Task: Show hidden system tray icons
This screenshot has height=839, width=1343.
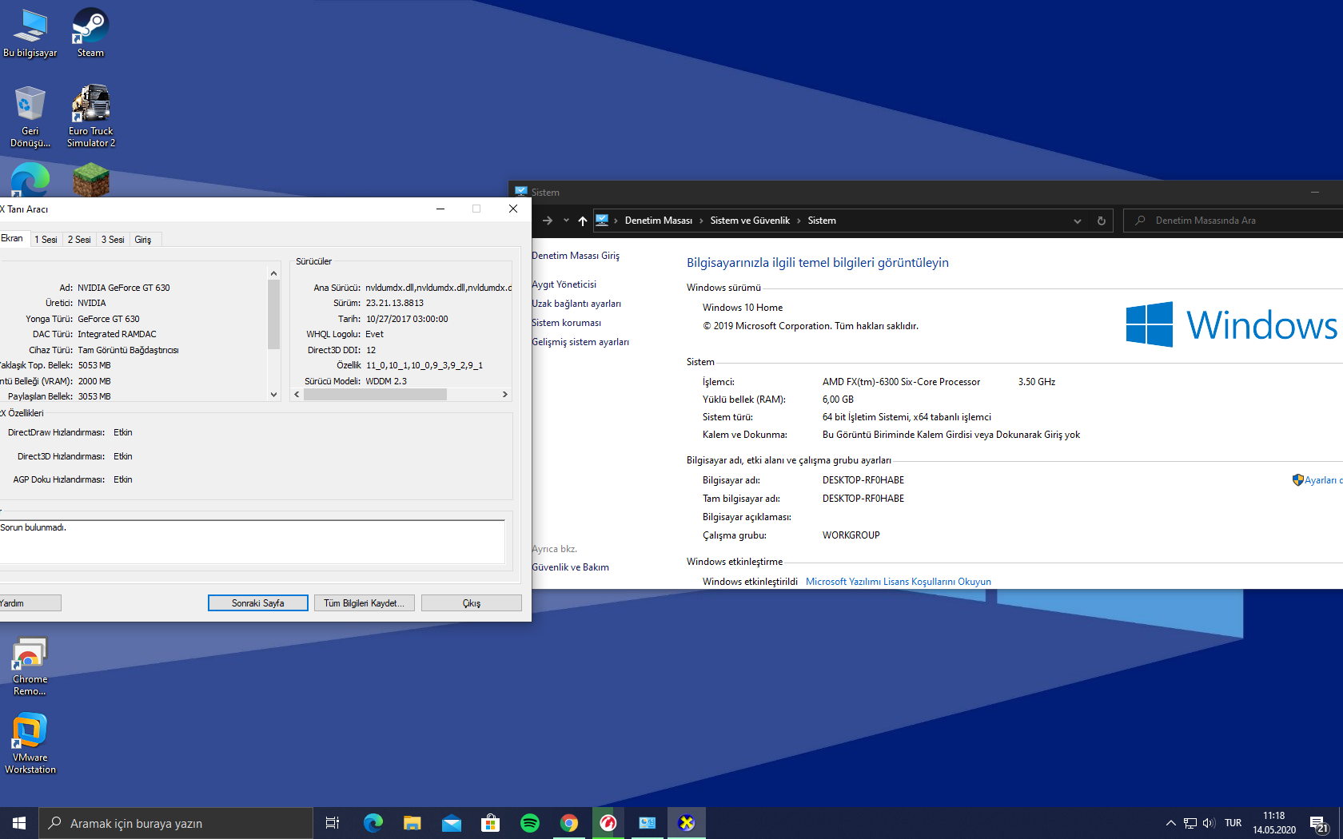Action: [x=1170, y=823]
